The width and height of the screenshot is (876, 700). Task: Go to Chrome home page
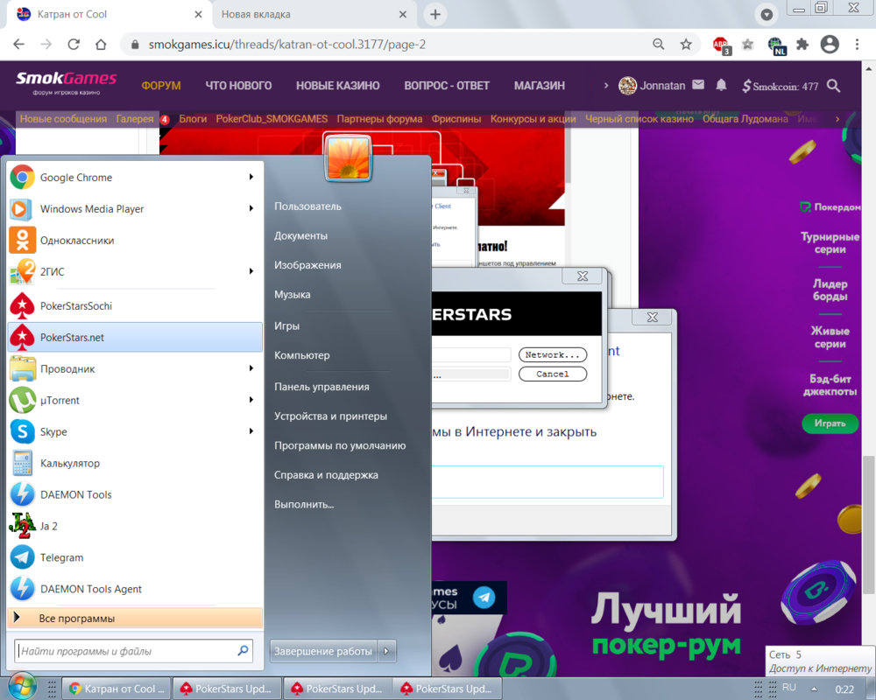(x=101, y=44)
